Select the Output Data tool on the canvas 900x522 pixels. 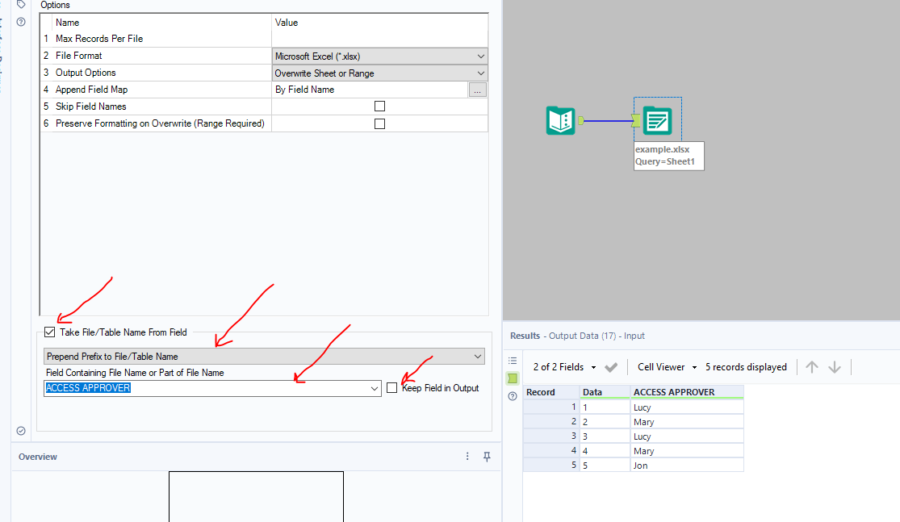click(656, 119)
